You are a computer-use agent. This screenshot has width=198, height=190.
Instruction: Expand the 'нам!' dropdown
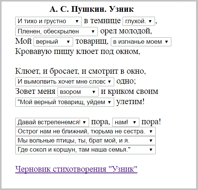point(126,122)
